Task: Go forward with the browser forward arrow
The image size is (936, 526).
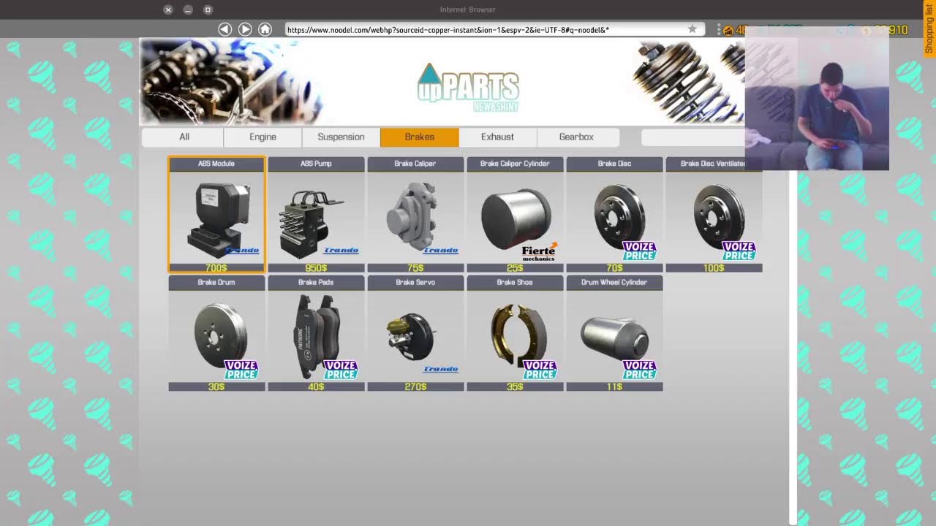Action: (246, 29)
